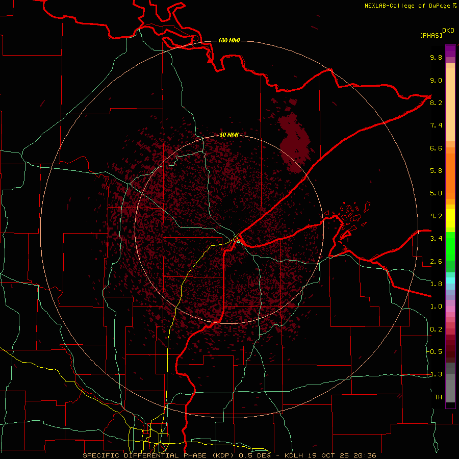Image resolution: width=459 pixels, height=459 pixels.
Task: Select the 4.2 scale label
Action: click(436, 216)
